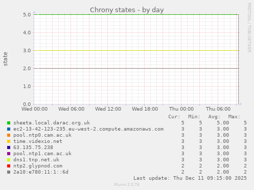The height and width of the screenshot is (190, 254).
Task: Select the 63.135.75.238 legend label
Action: [x=33, y=147]
